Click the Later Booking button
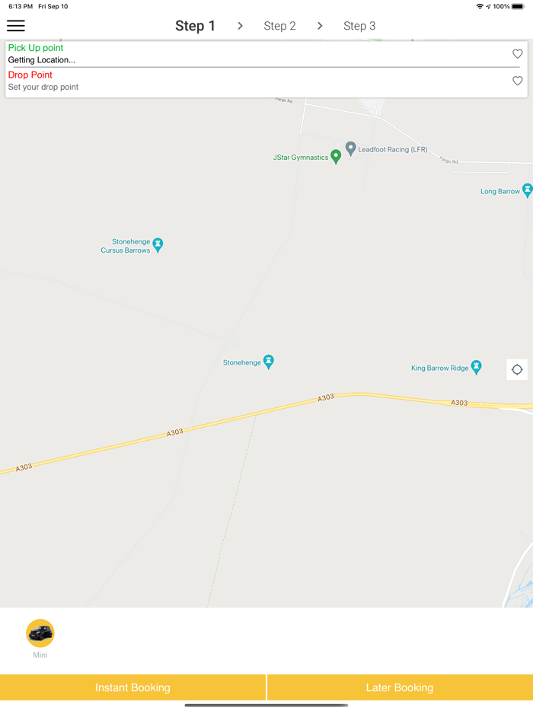Viewport: 533px width, 711px height. [x=400, y=687]
